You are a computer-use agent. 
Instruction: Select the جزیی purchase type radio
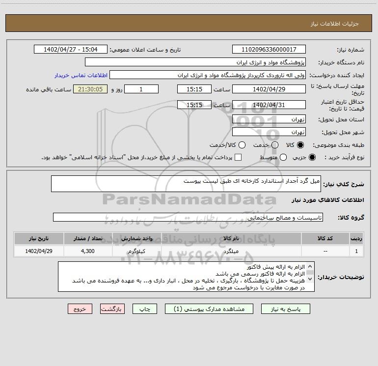point(312,157)
